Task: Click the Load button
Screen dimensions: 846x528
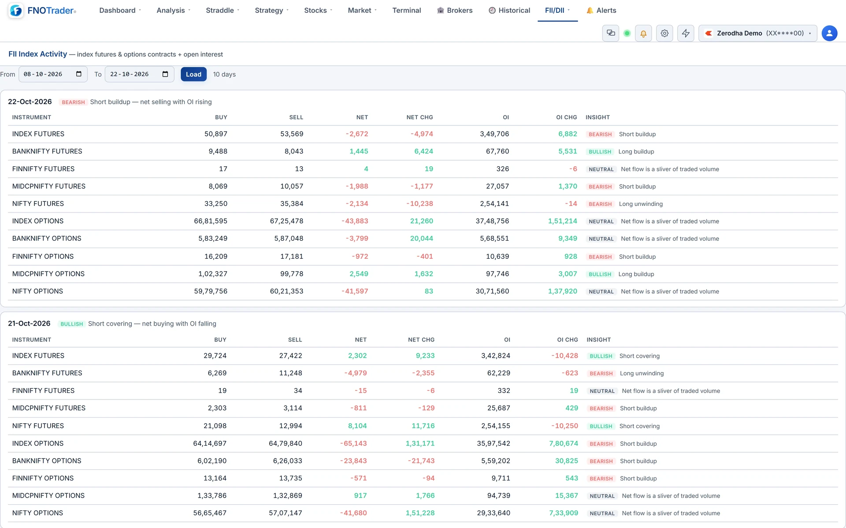Action: (x=193, y=74)
